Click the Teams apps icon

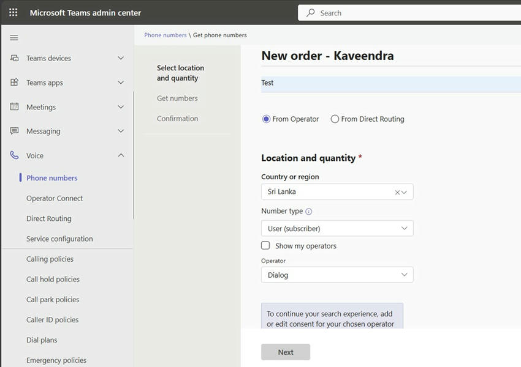point(14,82)
